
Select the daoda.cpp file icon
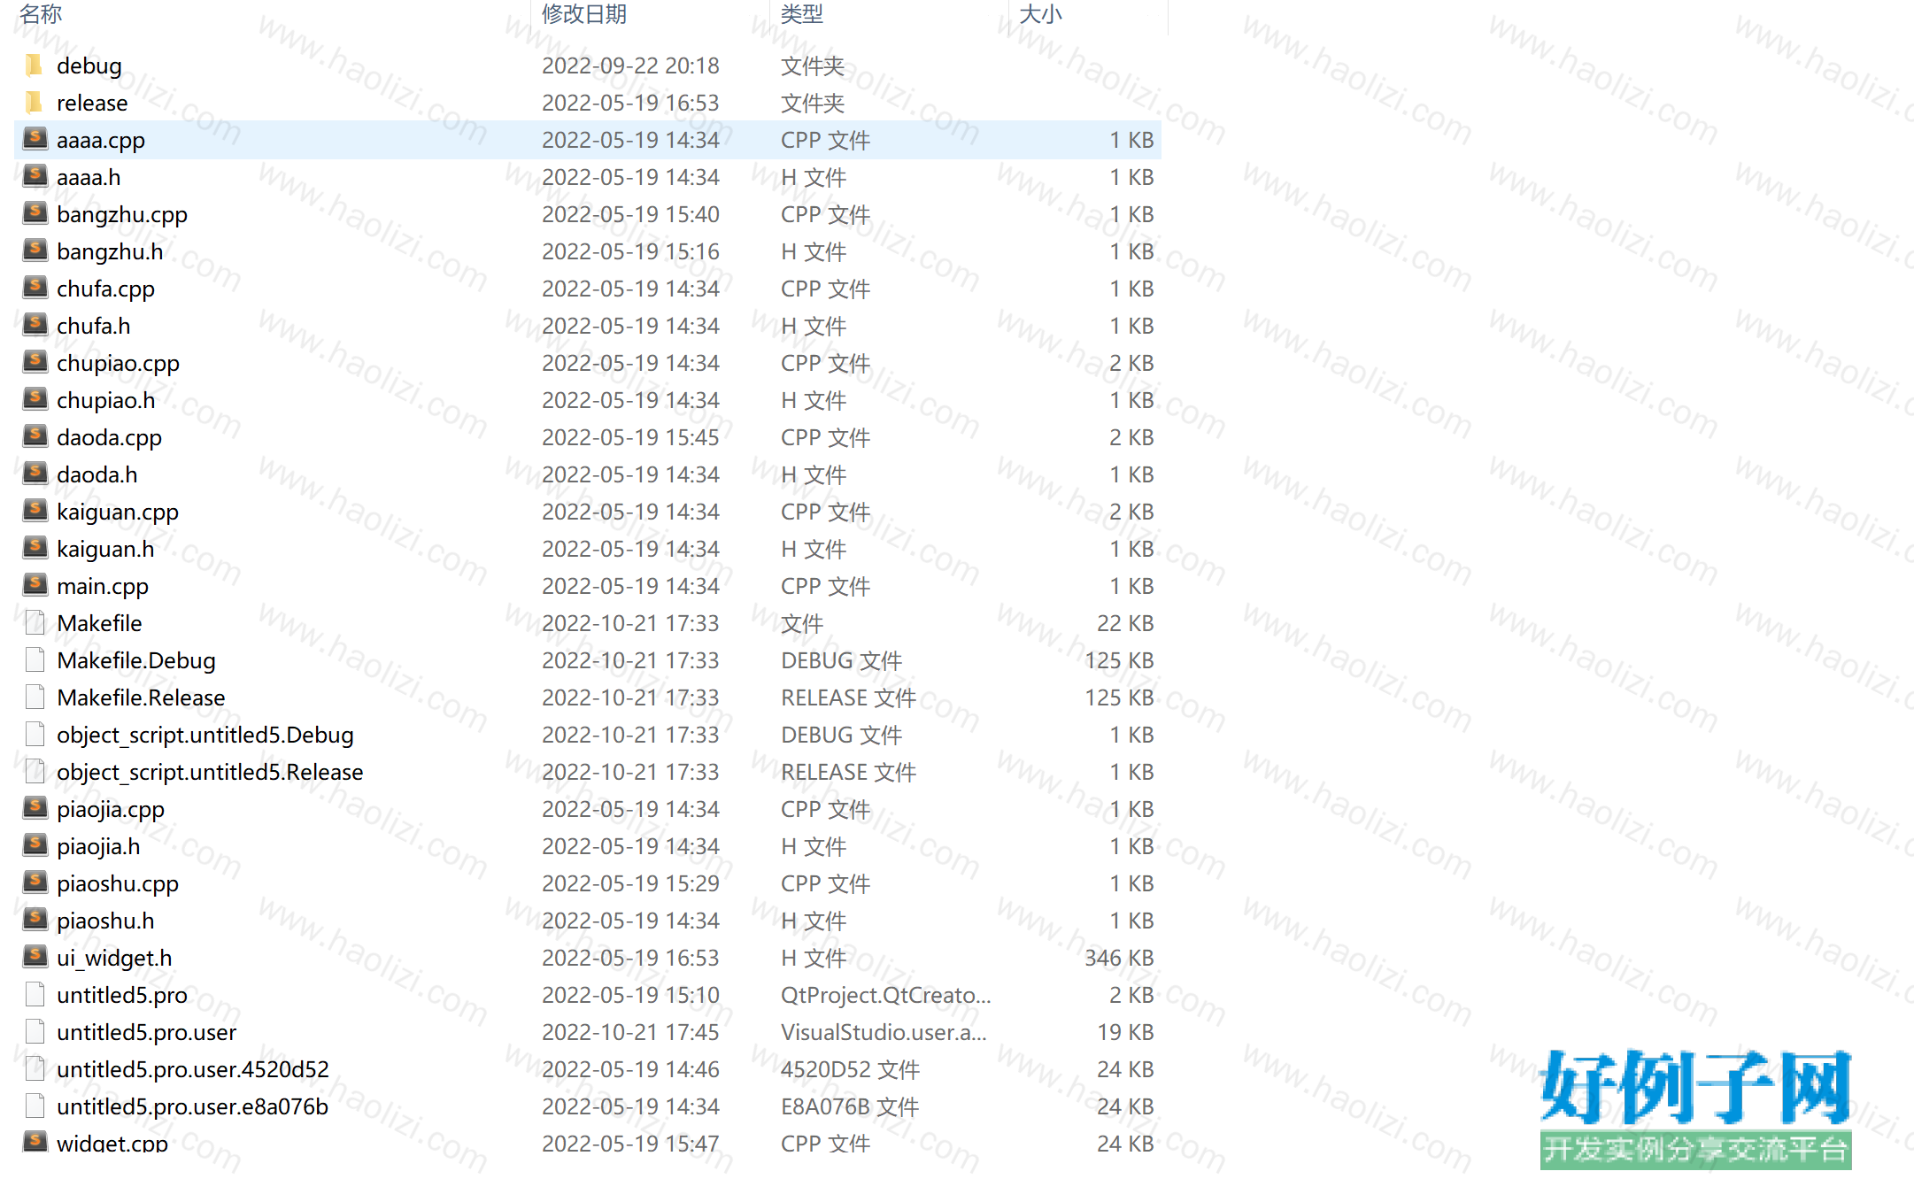coord(35,436)
